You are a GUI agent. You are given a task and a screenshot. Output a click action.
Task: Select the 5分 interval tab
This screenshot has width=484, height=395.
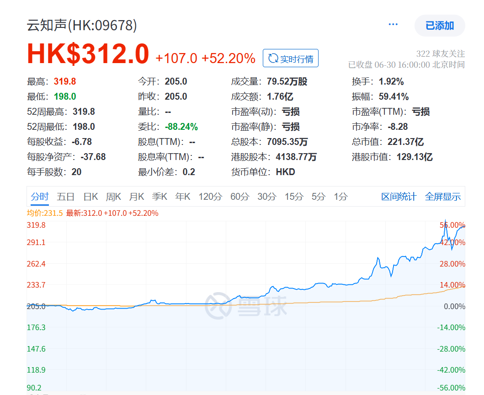[x=319, y=197]
